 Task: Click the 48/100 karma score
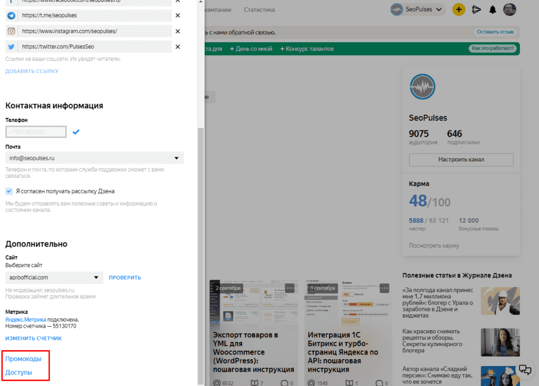tap(430, 201)
